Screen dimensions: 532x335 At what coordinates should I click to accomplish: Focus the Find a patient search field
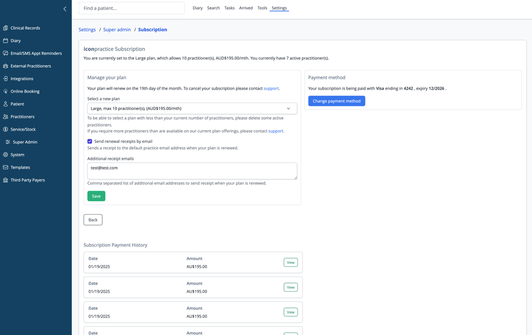click(131, 8)
